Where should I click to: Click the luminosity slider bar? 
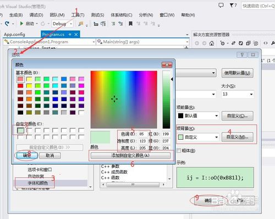click(x=166, y=100)
